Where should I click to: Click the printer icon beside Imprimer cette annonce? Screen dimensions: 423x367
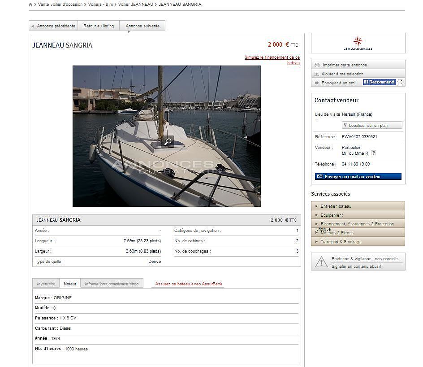(317, 65)
